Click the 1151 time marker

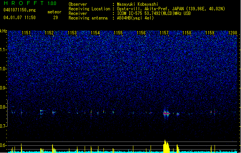pyautogui.click(x=26, y=33)
